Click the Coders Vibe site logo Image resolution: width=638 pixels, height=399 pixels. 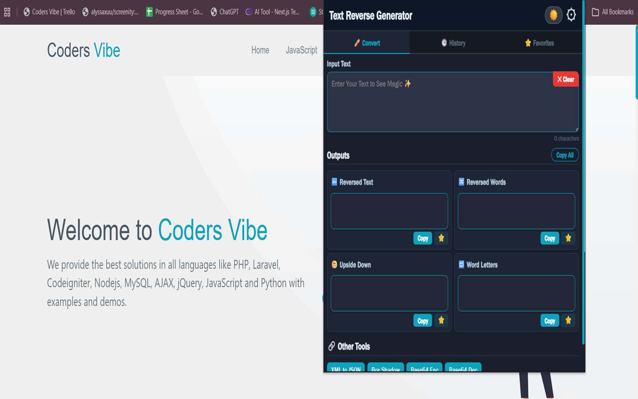click(x=84, y=50)
